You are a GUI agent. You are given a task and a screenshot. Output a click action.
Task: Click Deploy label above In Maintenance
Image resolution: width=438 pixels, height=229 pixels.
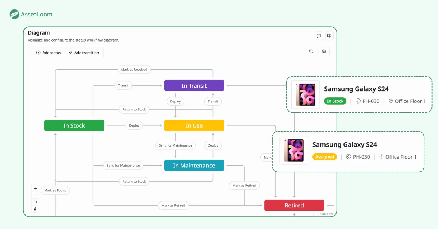(213, 145)
